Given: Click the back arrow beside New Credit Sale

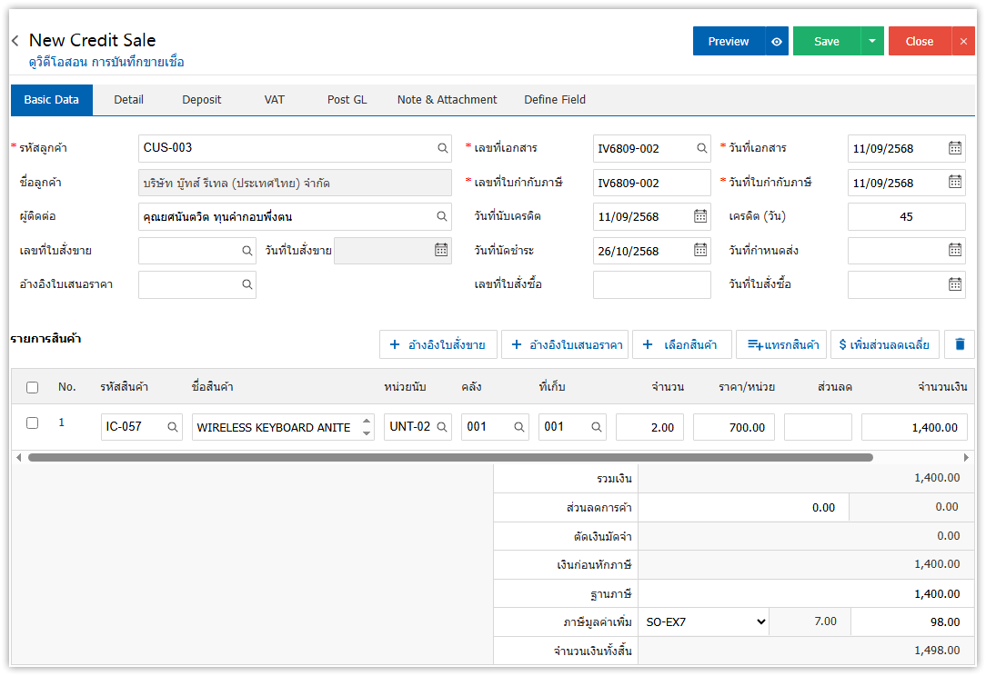Looking at the screenshot, I should click(x=15, y=41).
